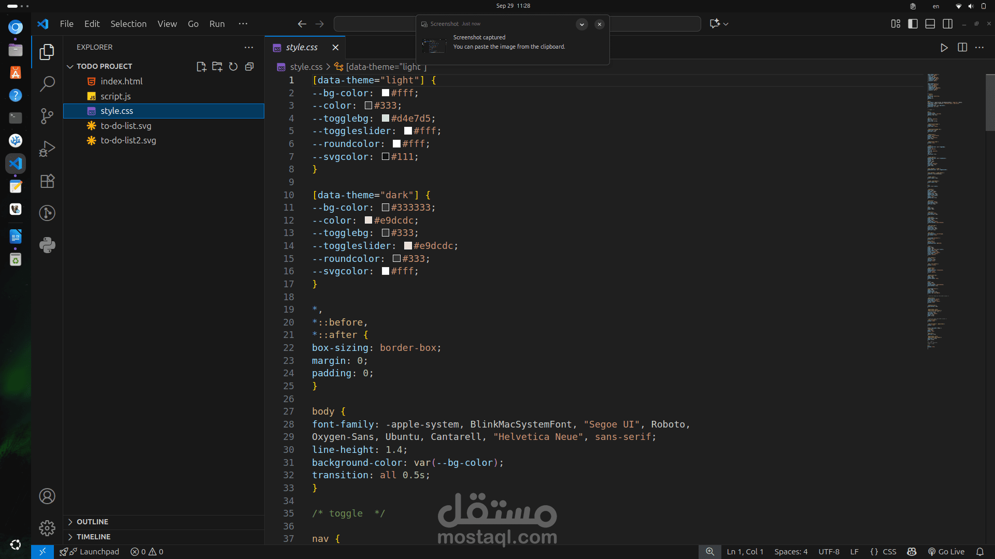Viewport: 995px width, 559px height.
Task: Toggle the Secondary Side Bar layout
Action: pyautogui.click(x=947, y=24)
